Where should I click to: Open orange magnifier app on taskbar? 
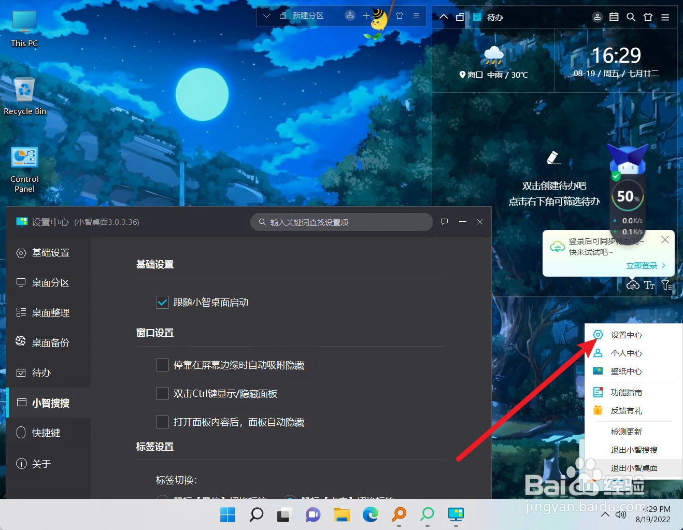coord(399,514)
